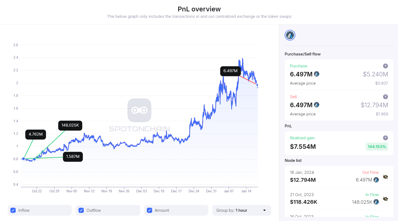Screen dimensions: 398x221
Task: Click the 6.497M tooltip on the chart
Action: (230, 71)
